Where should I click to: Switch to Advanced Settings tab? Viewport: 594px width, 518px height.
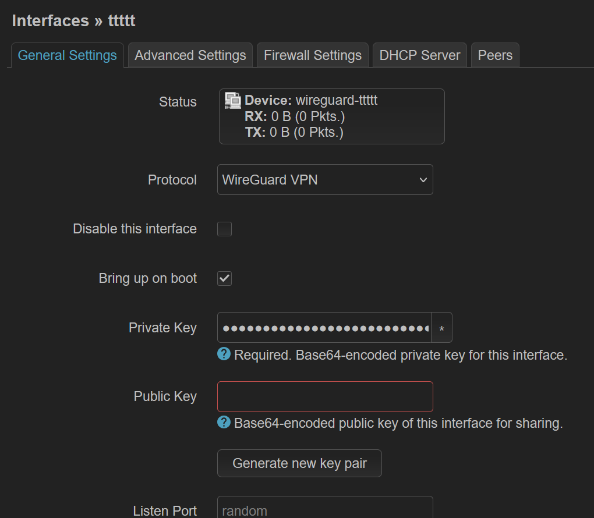pos(190,55)
